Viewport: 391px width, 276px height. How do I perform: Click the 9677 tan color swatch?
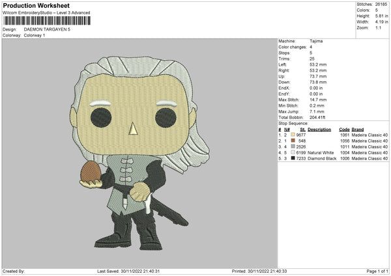[x=293, y=135]
